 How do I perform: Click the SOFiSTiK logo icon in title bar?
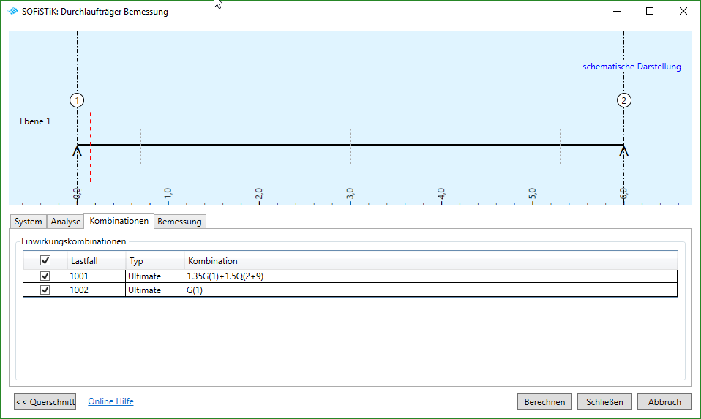[x=13, y=12]
